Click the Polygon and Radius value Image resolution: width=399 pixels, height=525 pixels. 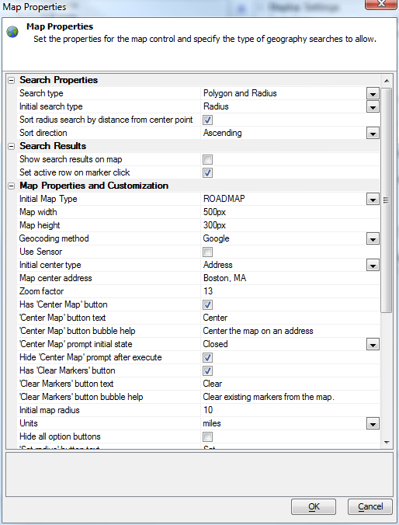click(240, 93)
